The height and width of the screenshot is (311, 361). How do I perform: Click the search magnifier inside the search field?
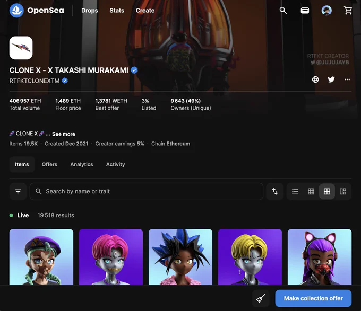[x=38, y=191]
